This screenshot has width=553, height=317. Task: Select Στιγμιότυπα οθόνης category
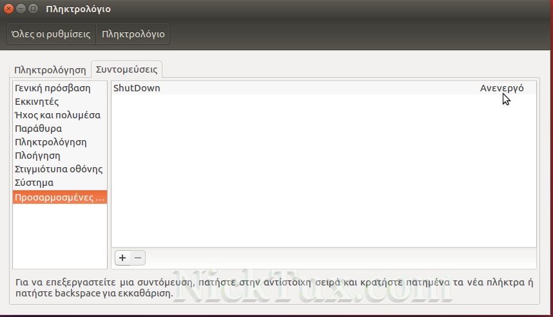tap(59, 169)
